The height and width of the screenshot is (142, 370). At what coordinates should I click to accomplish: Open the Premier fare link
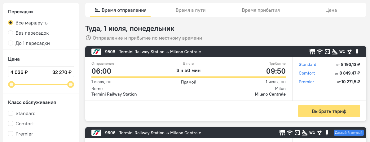click(x=306, y=82)
